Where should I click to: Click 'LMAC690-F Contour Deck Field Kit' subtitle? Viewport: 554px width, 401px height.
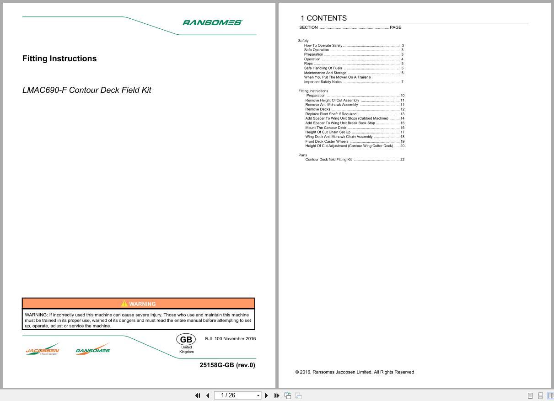pos(87,90)
